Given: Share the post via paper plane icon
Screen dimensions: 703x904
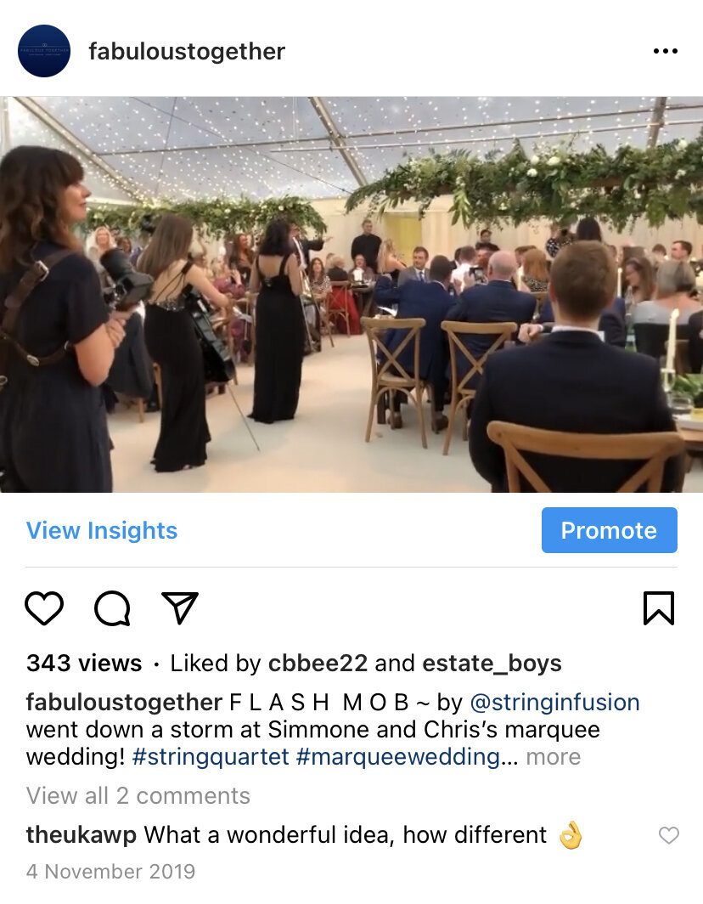Looking at the screenshot, I should click(x=180, y=607).
